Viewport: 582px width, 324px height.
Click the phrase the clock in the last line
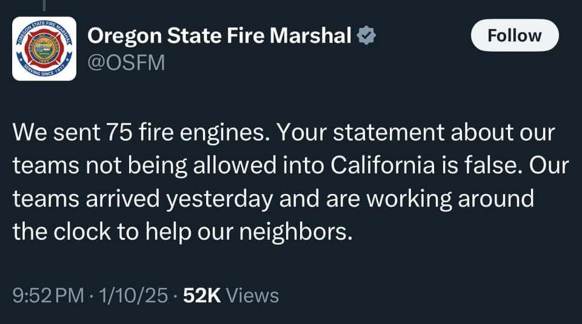62,232
